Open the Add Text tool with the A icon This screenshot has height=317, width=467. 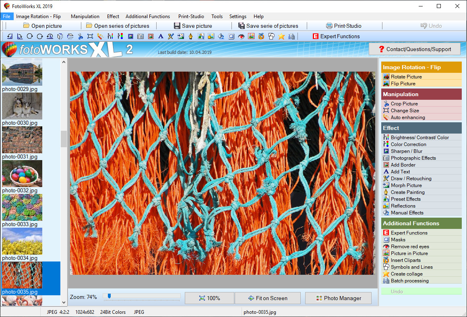click(x=160, y=36)
